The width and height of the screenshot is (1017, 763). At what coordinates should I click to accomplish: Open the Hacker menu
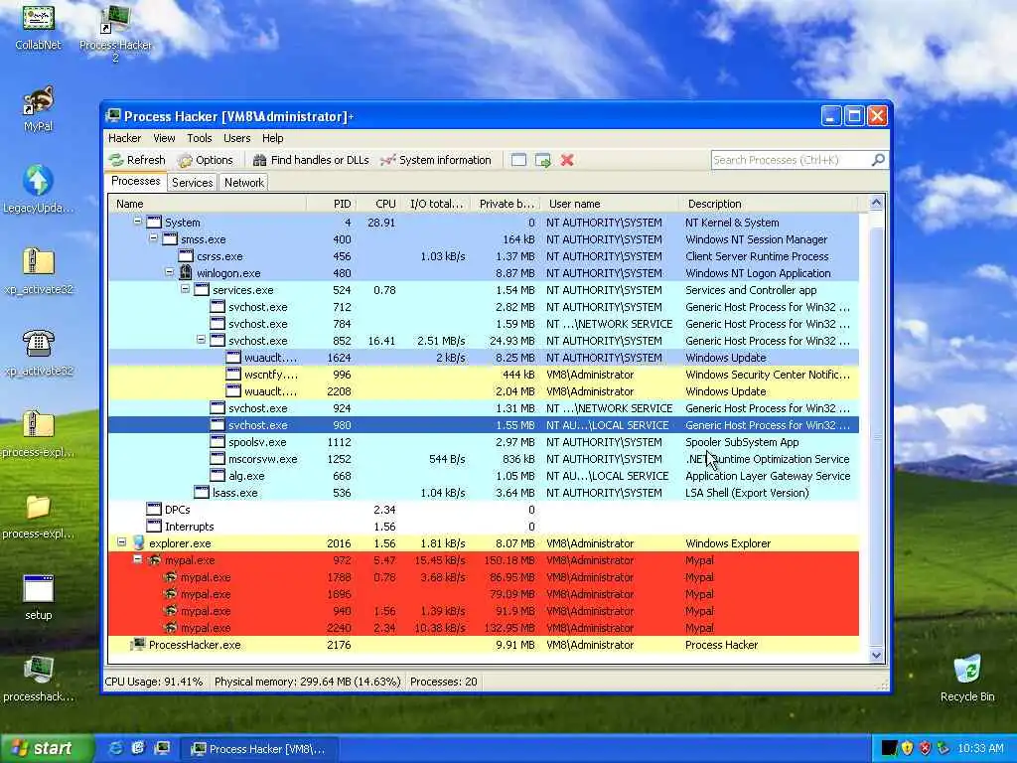coord(124,138)
